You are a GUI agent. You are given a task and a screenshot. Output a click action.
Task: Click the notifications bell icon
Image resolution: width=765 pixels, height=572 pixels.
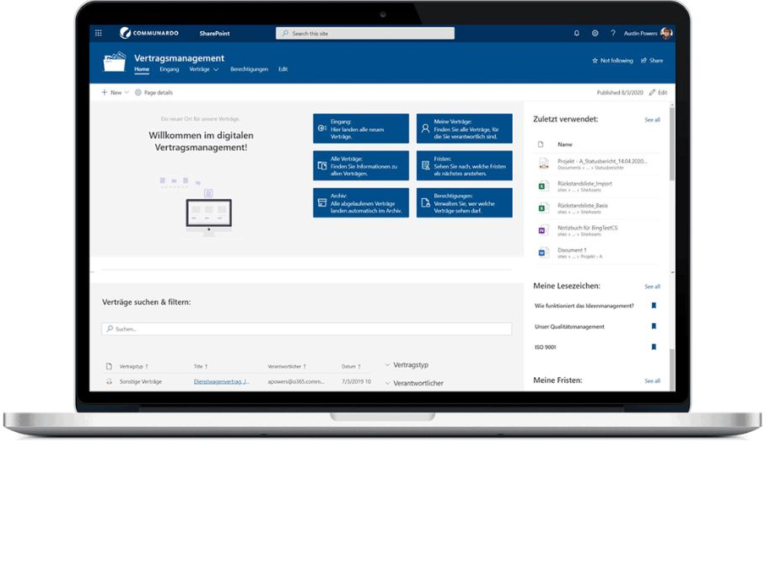click(x=577, y=34)
